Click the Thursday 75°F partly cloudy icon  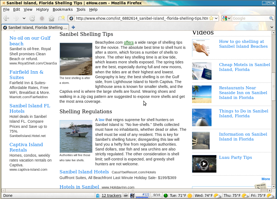pyautogui.click(x=245, y=196)
